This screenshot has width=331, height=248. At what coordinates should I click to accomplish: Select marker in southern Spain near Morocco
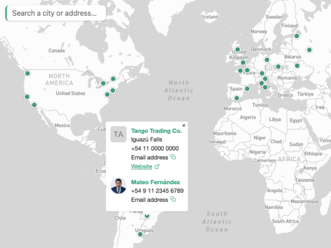pyautogui.click(x=236, y=98)
